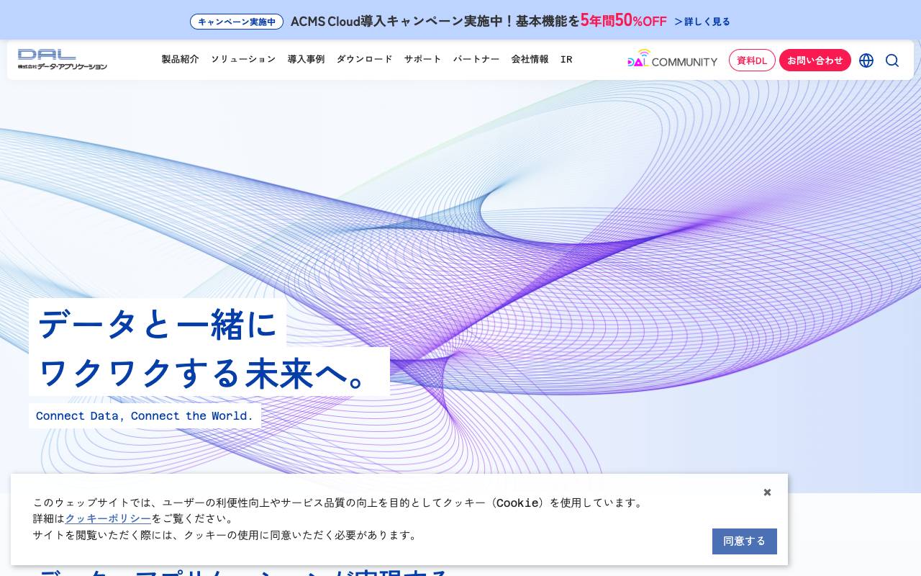Click the ＞詳しく見る campaign link
This screenshot has height=576, width=921.
click(702, 22)
